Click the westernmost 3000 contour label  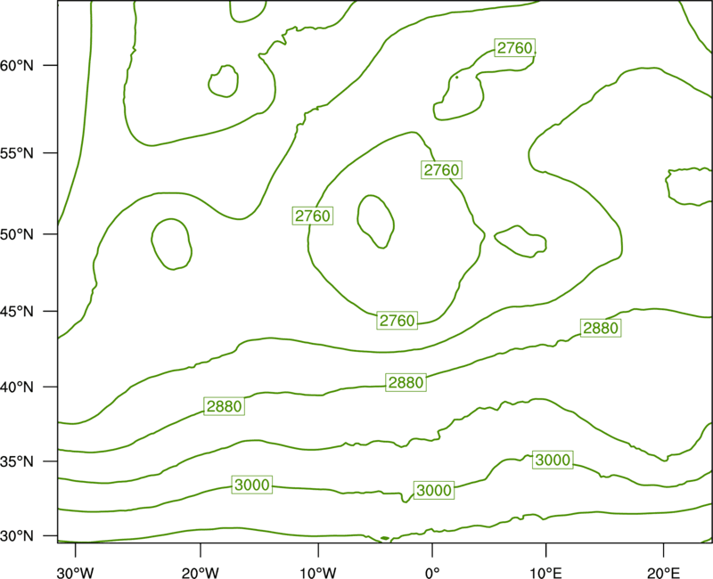[252, 485]
